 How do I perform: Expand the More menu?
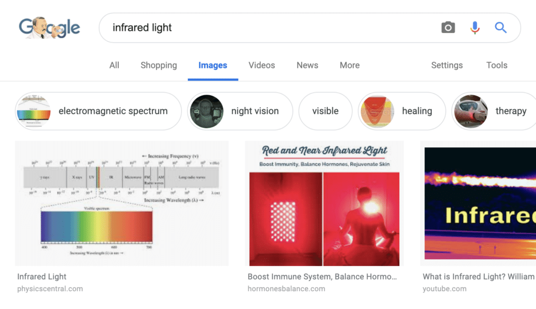tap(350, 65)
